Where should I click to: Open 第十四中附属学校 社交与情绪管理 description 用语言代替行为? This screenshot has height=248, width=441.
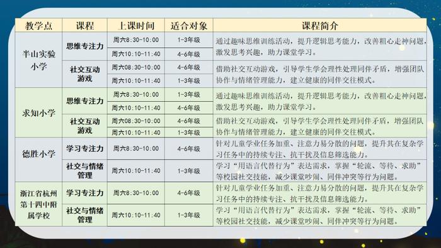[x=320, y=215]
